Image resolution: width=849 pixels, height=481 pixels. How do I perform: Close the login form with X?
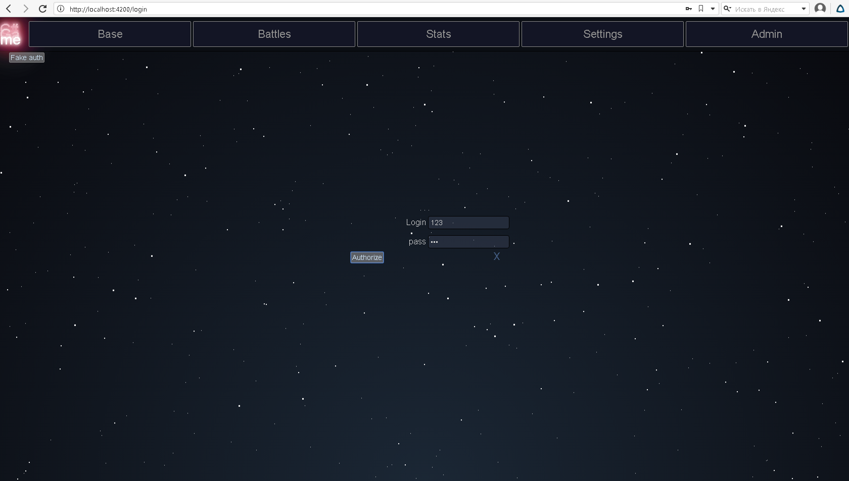(x=497, y=256)
